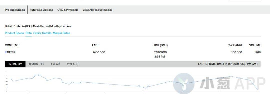
Task: Click the DEC19 contract row
Action: click(x=133, y=54)
